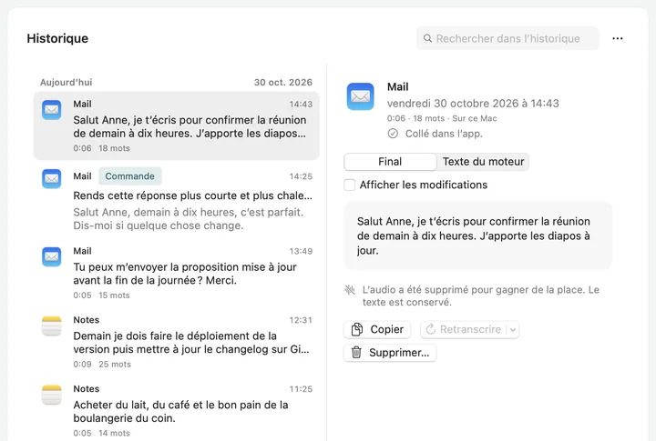Focus the Rechercher dans l'historique field
This screenshot has height=441, width=656.
coord(507,38)
